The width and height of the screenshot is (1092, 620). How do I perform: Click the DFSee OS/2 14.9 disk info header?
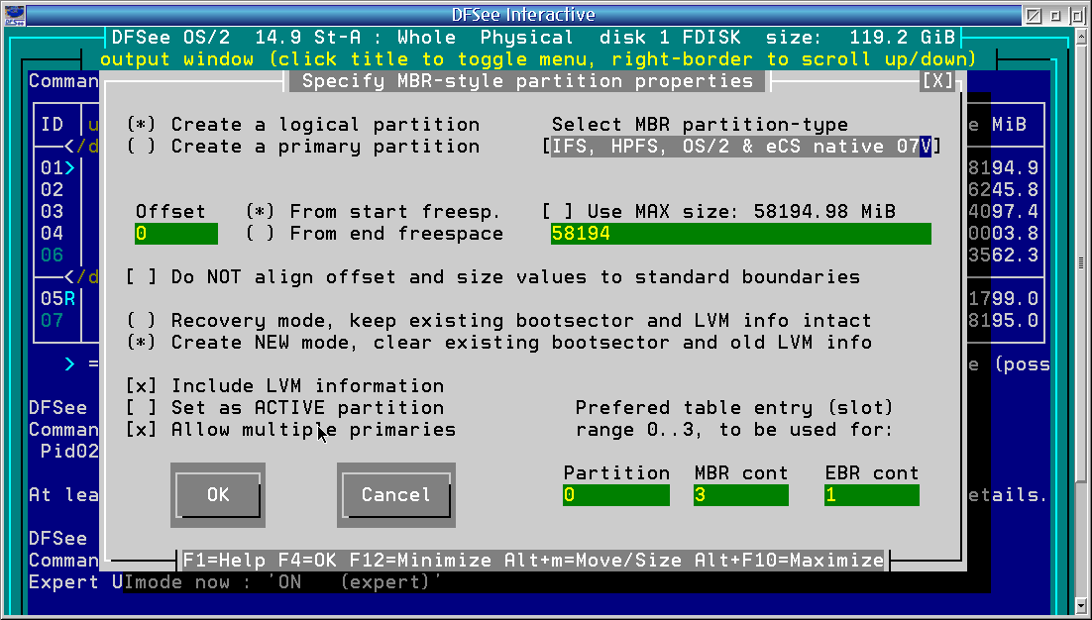click(x=535, y=37)
